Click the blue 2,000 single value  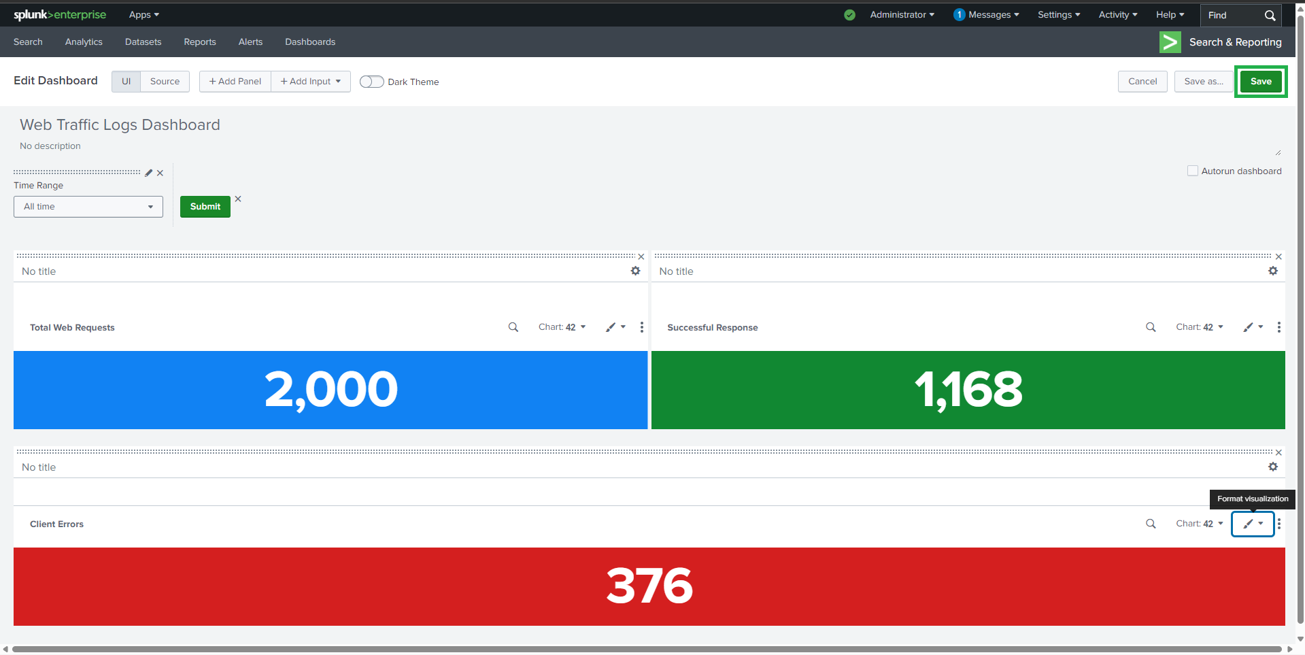331,390
